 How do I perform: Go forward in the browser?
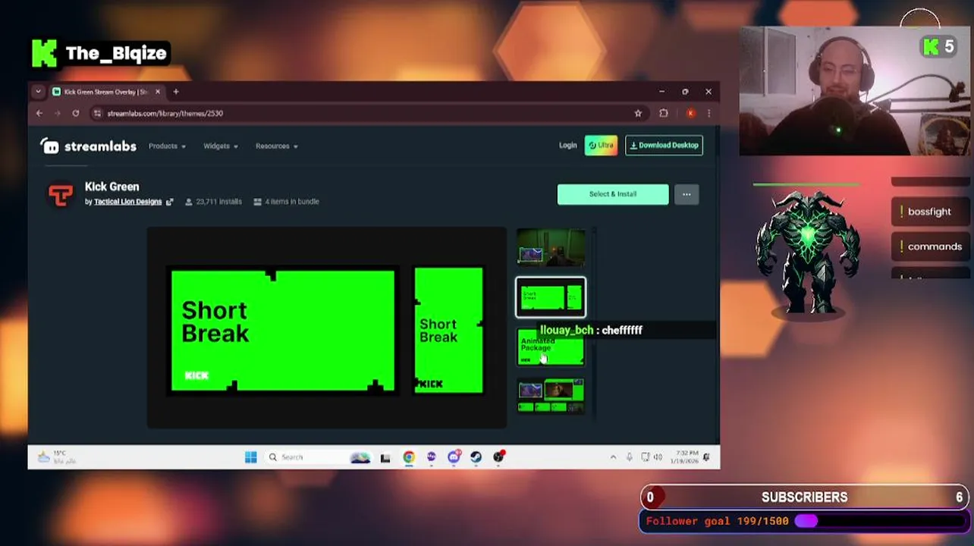(58, 114)
